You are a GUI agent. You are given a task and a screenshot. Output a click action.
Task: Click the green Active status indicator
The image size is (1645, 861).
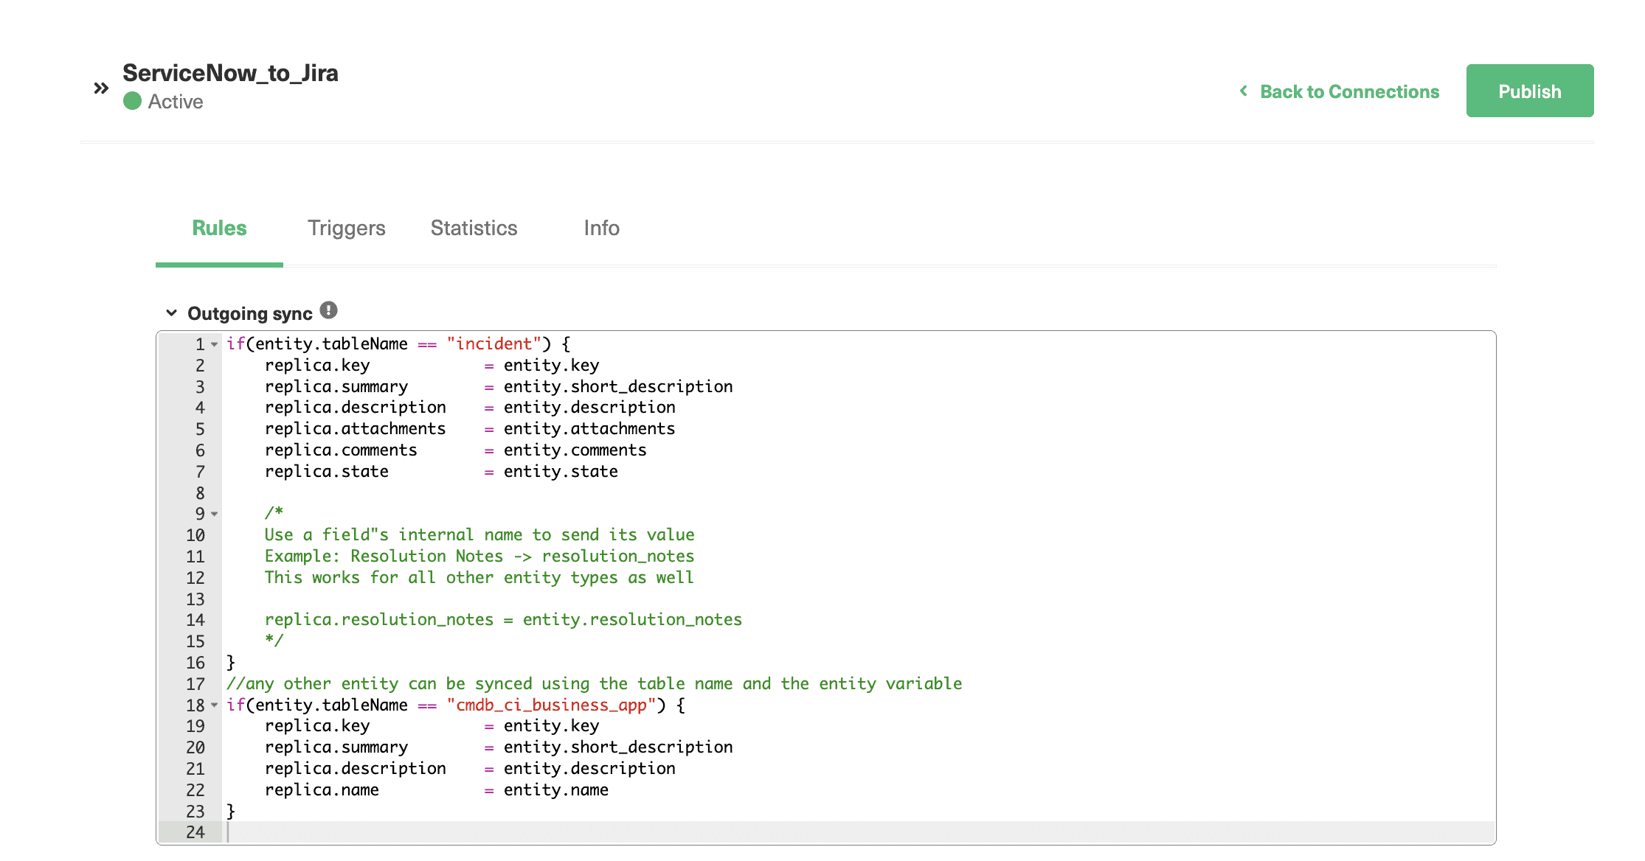coord(133,101)
